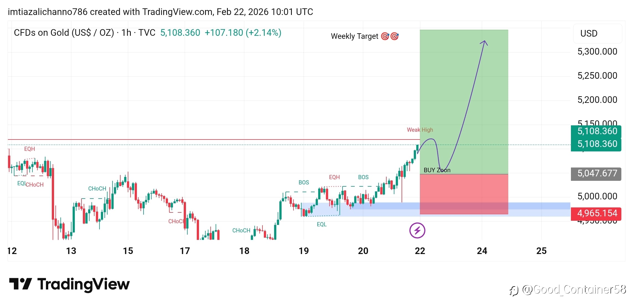Click the BUY Zoon text label

[437, 170]
